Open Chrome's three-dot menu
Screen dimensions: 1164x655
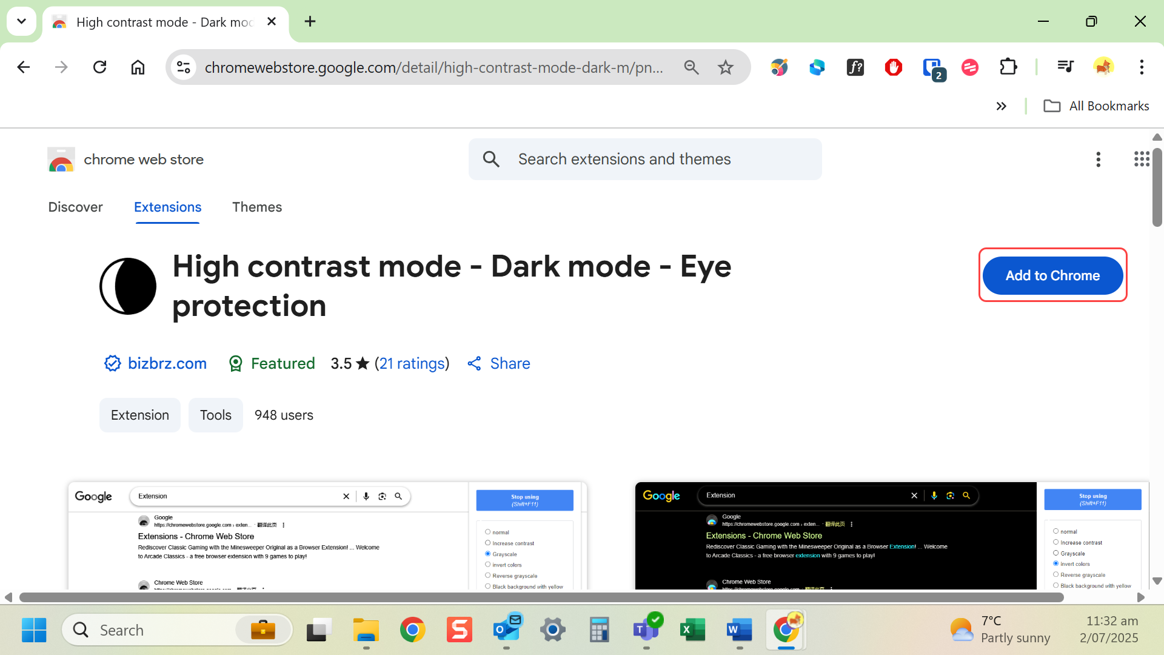point(1142,67)
